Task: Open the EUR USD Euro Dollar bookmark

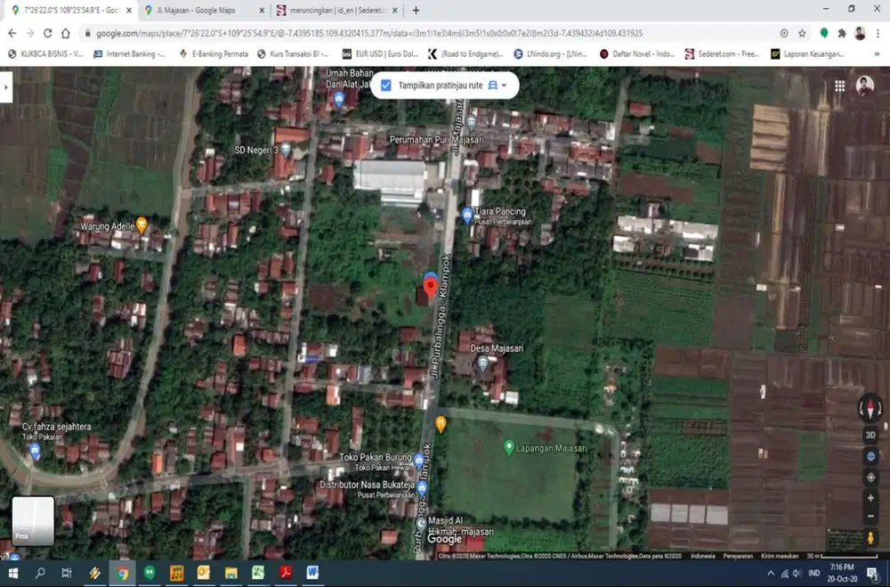Action: tap(380, 54)
